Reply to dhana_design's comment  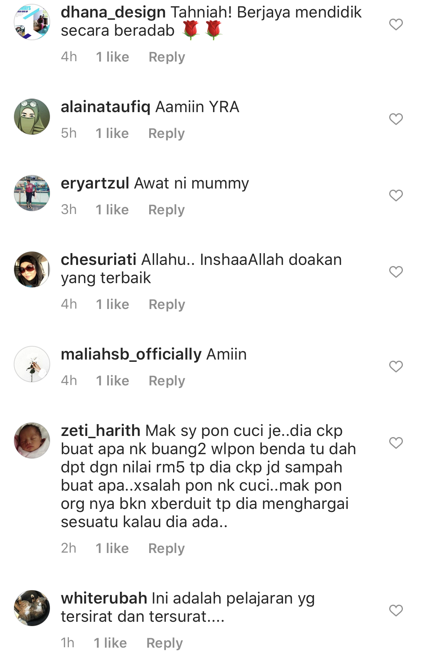pos(167,57)
